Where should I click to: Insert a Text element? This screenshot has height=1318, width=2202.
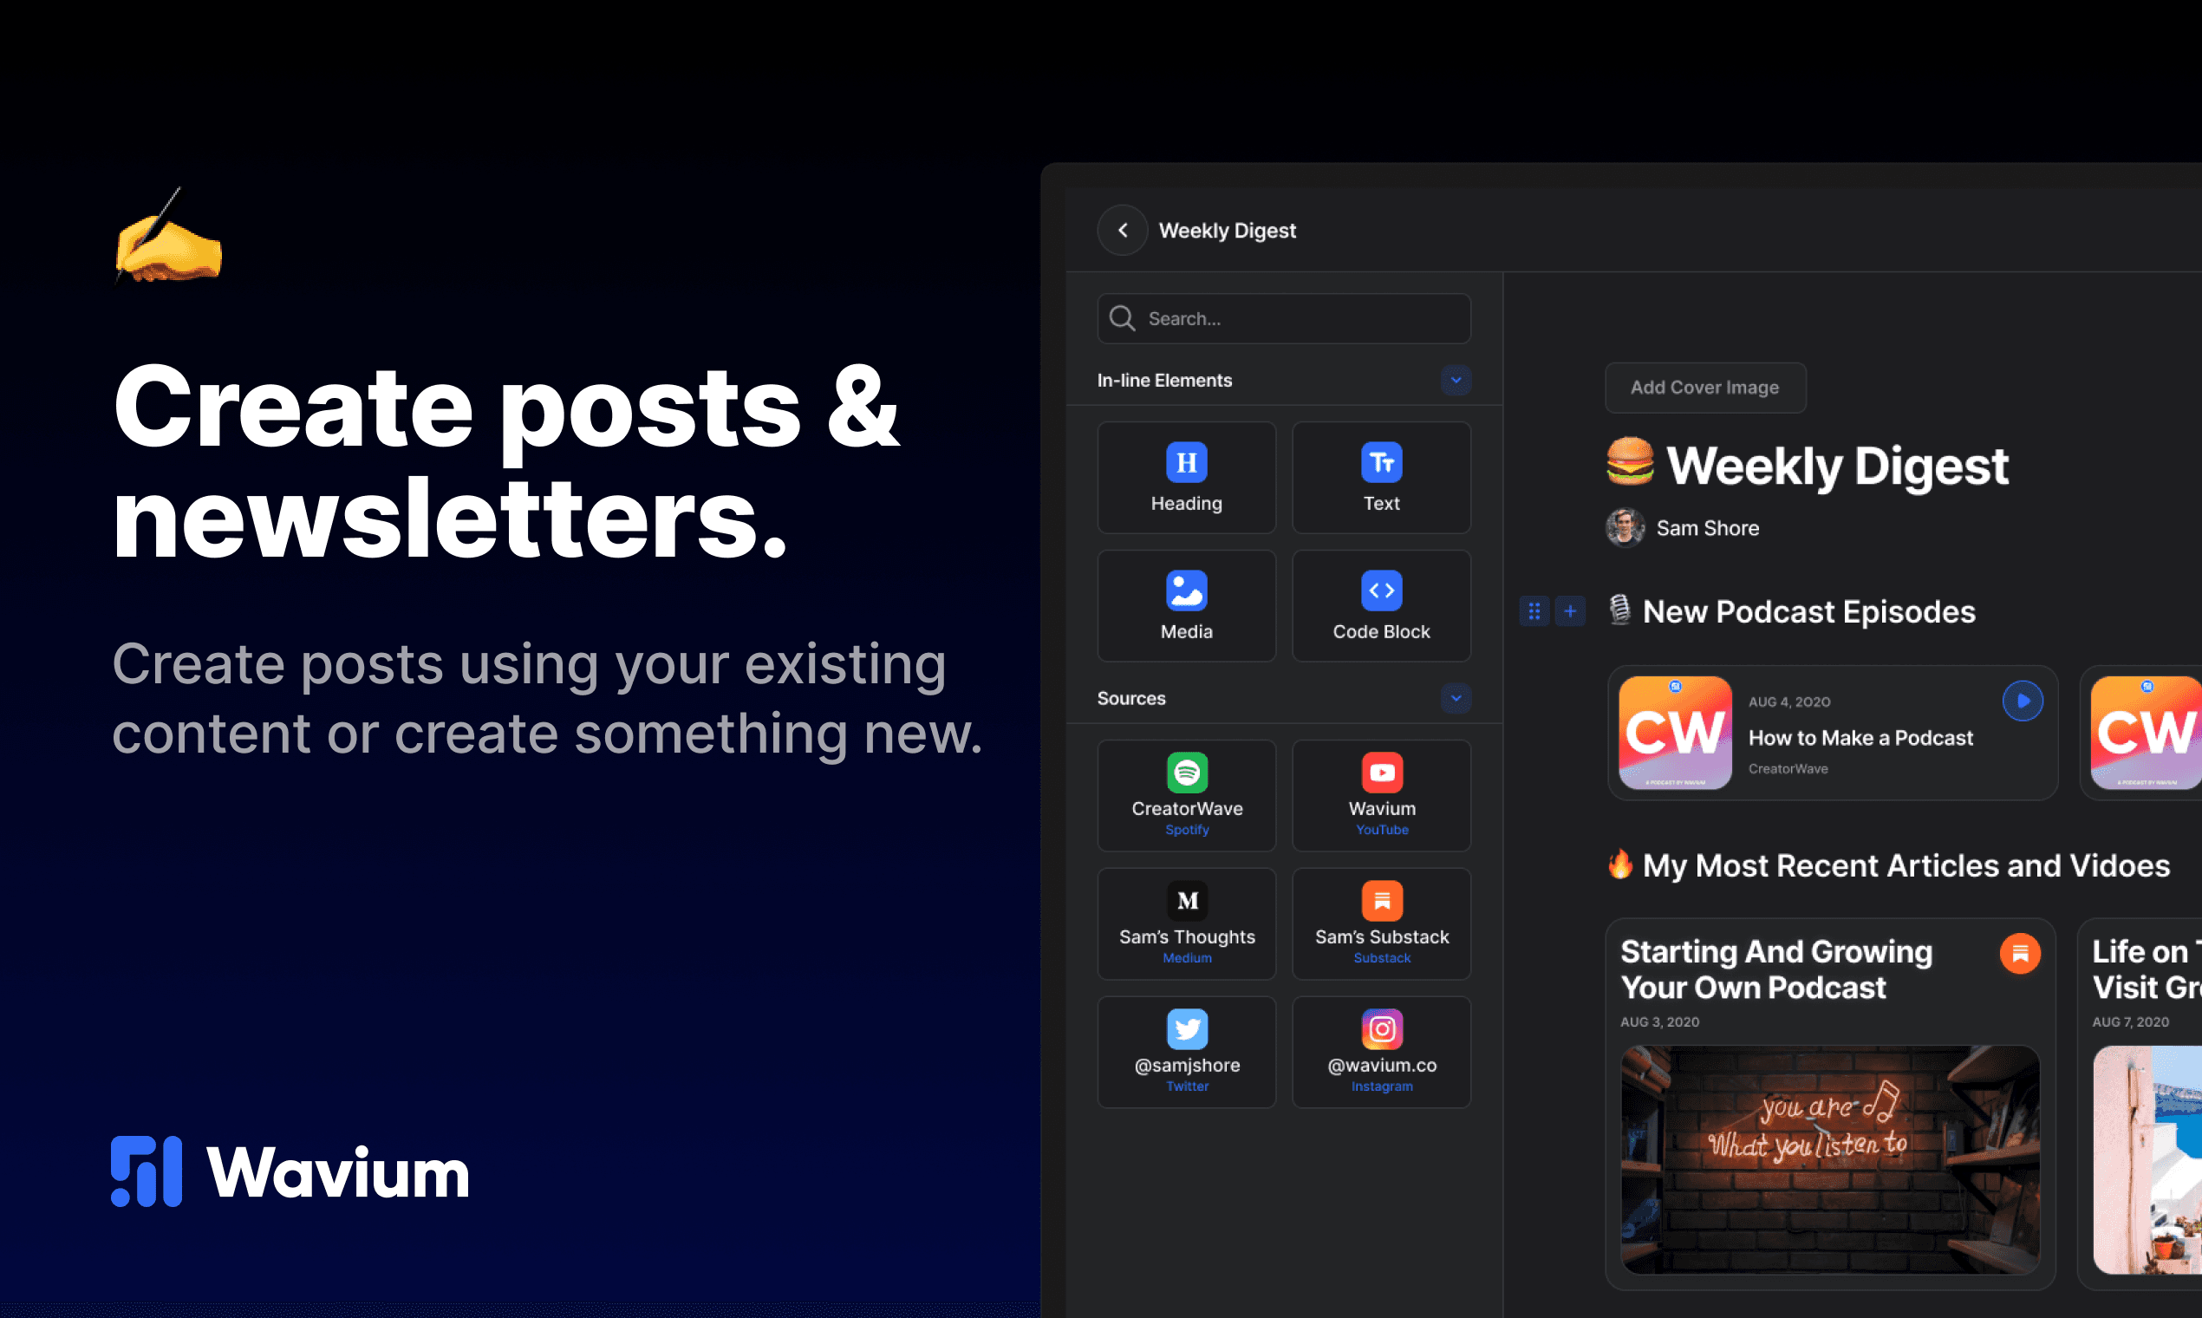point(1381,478)
